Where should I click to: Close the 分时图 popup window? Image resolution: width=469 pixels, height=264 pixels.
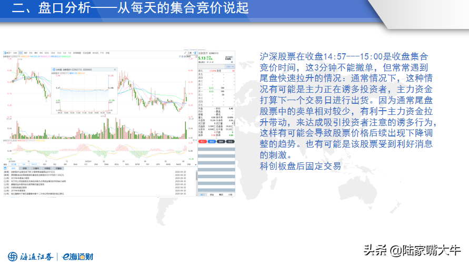(x=115, y=70)
